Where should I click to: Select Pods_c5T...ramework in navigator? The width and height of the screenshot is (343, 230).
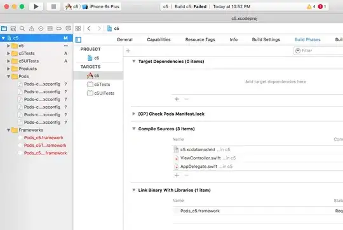(45, 145)
